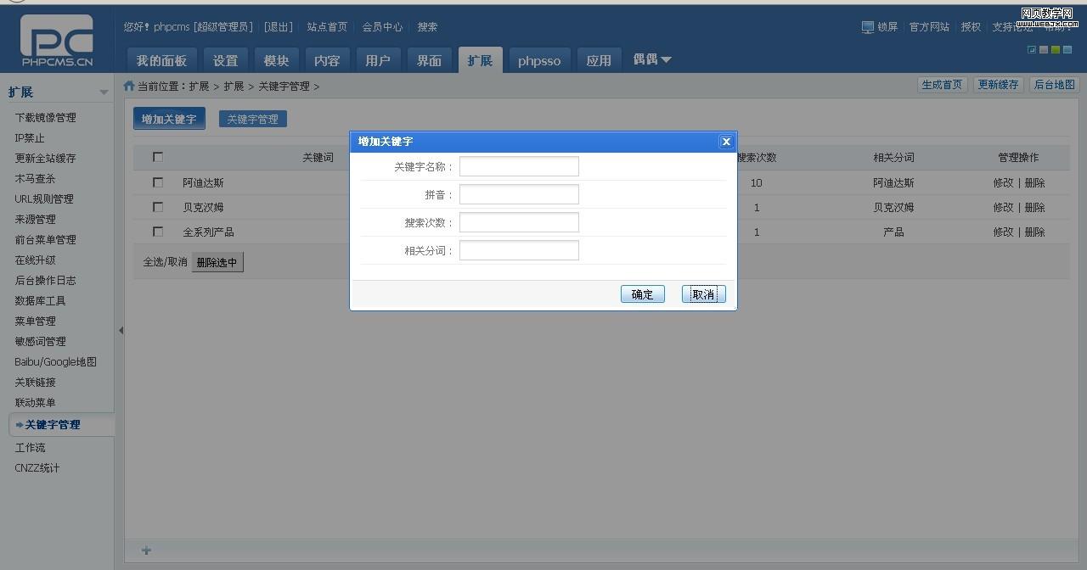Viewport: 1087px width, 570px height.
Task: Click the home icon in breadcrumb
Action: point(129,86)
